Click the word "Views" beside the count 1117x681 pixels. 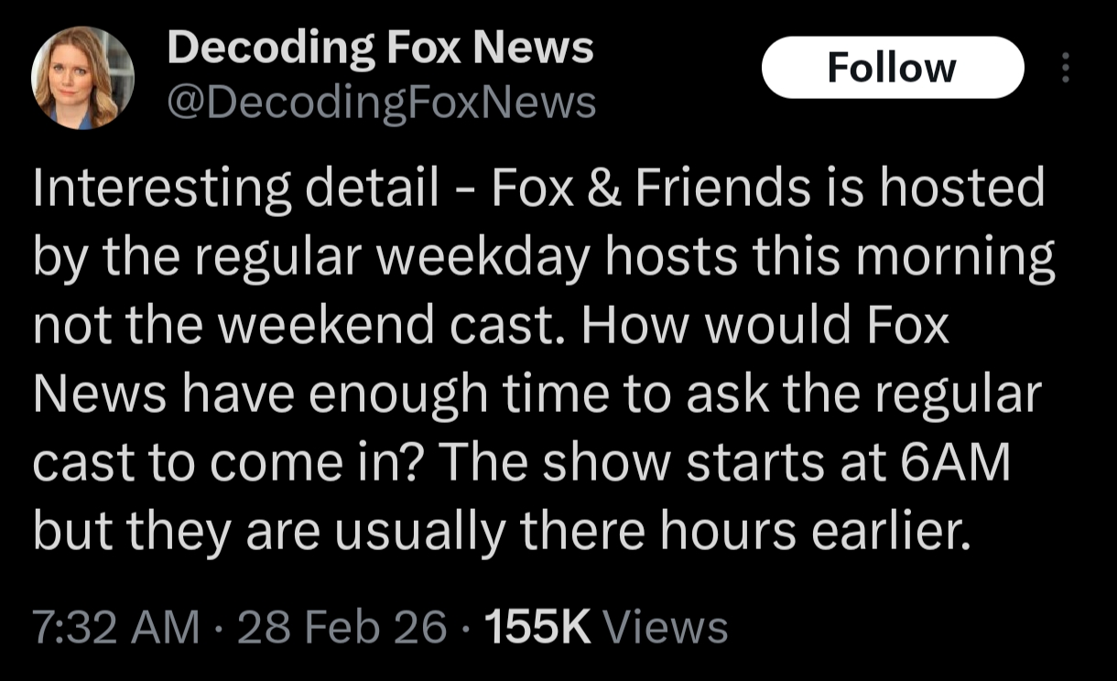667,627
